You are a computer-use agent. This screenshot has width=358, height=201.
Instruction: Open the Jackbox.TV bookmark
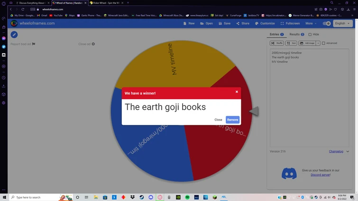251,16
